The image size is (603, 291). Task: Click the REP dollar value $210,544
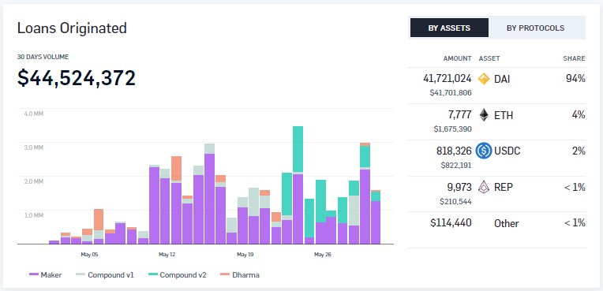point(455,201)
